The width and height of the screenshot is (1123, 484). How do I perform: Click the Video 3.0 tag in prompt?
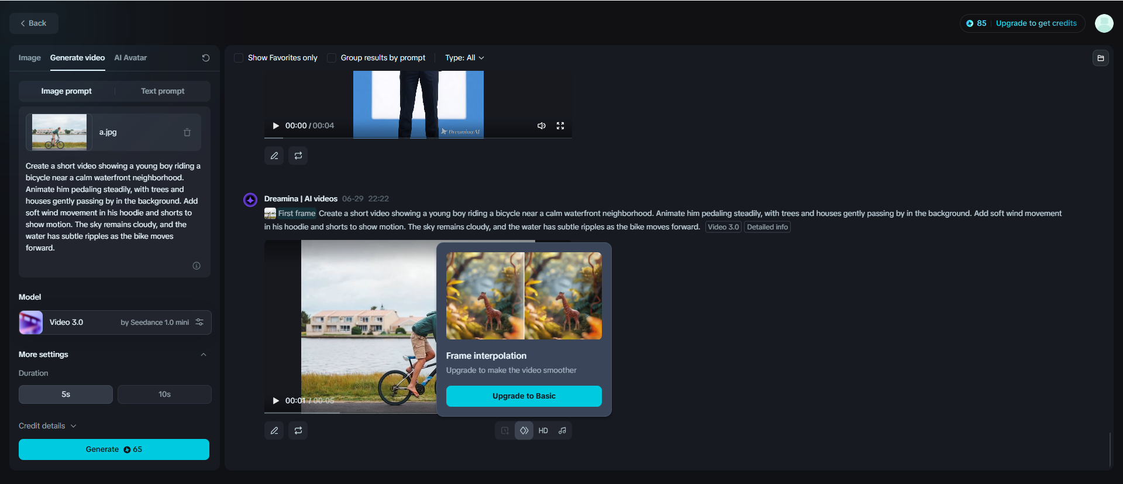click(724, 227)
